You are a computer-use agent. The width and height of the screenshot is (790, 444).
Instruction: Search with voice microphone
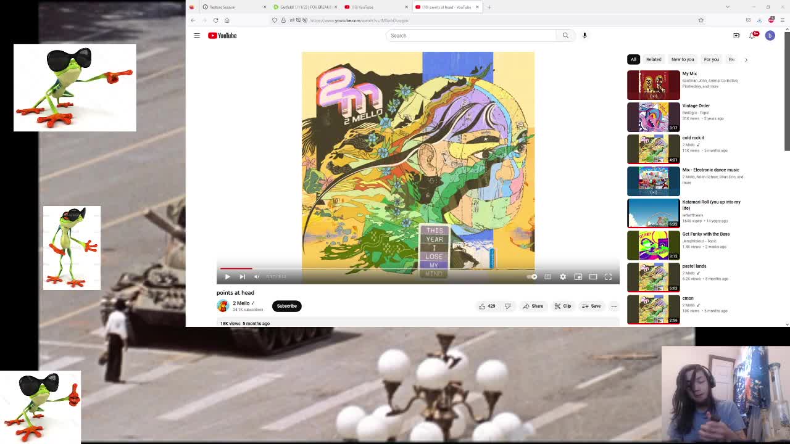pyautogui.click(x=584, y=36)
